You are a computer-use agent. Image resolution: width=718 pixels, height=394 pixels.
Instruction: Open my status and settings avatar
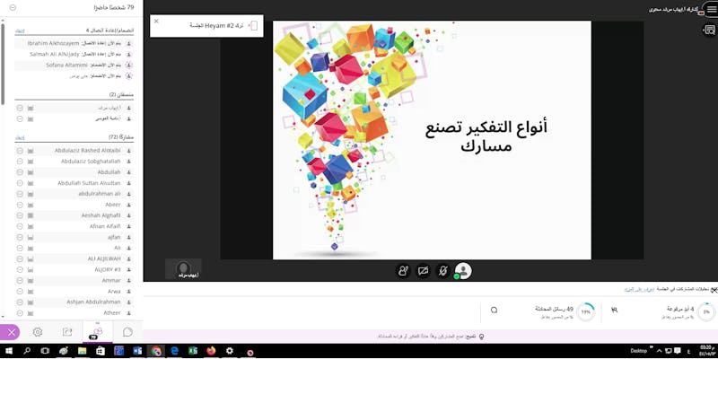[462, 270]
